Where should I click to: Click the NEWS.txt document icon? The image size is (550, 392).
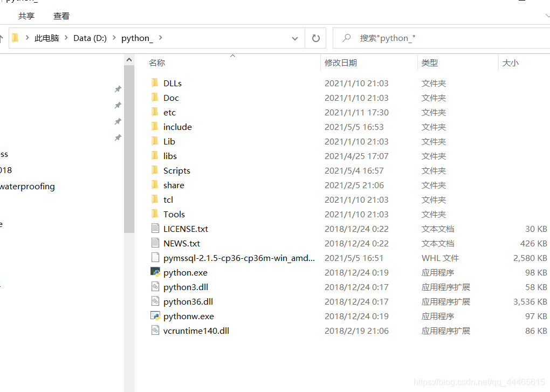[155, 243]
